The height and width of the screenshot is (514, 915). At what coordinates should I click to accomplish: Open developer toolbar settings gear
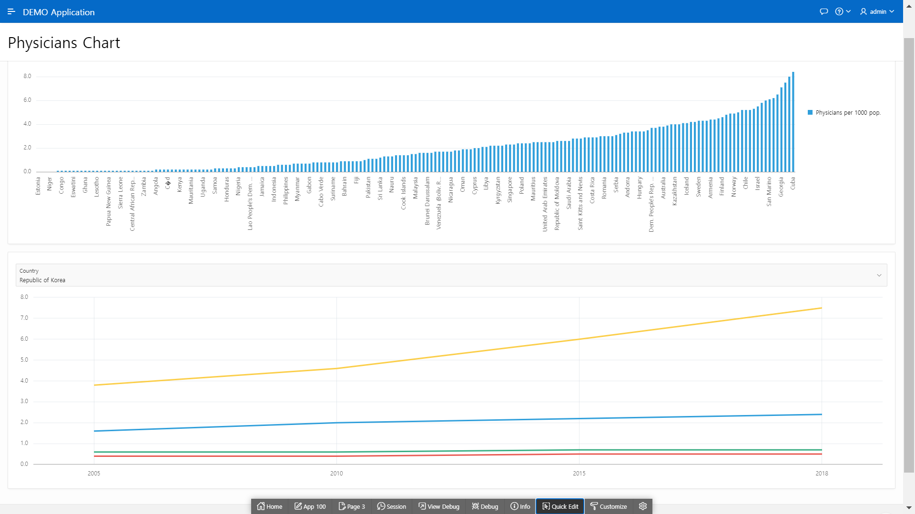pos(643,506)
